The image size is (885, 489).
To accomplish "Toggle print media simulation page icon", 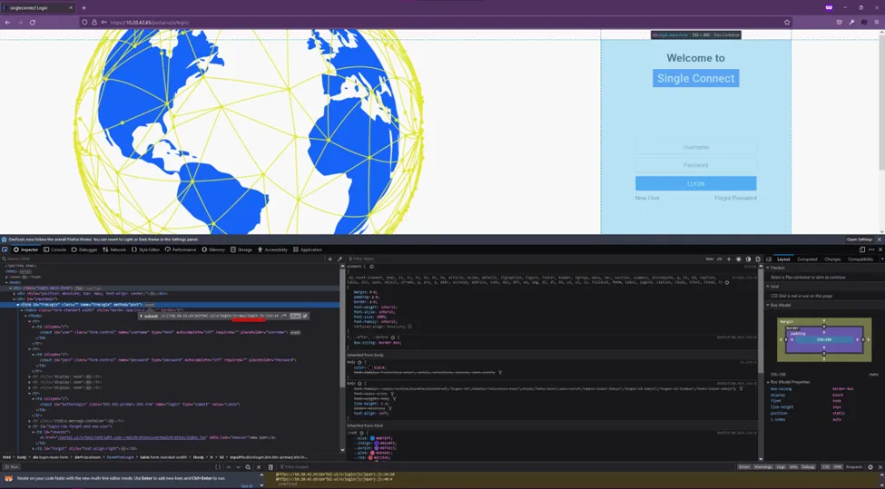I will tap(758, 259).
